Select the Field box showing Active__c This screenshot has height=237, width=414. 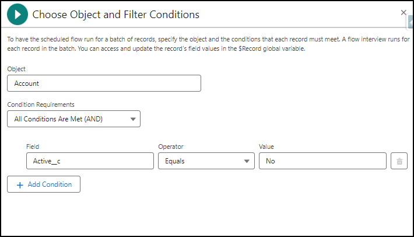point(90,161)
